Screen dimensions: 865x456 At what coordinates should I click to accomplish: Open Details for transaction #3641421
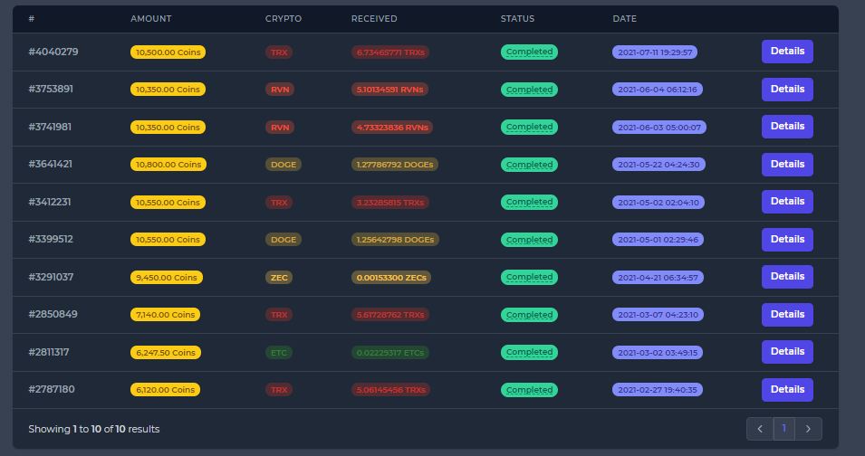pos(787,164)
